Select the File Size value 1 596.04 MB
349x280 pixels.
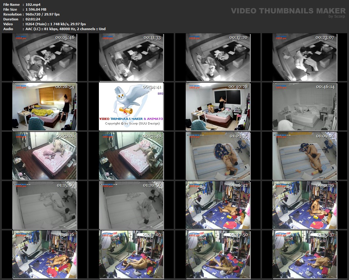coord(36,9)
